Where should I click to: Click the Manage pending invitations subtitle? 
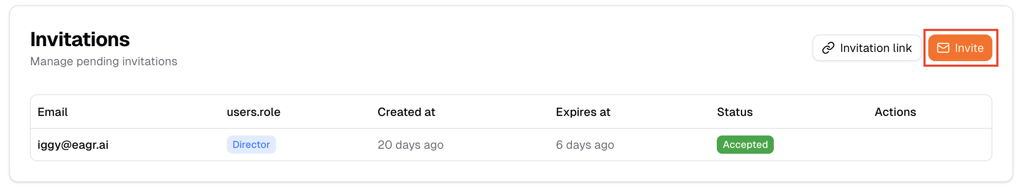(x=104, y=62)
